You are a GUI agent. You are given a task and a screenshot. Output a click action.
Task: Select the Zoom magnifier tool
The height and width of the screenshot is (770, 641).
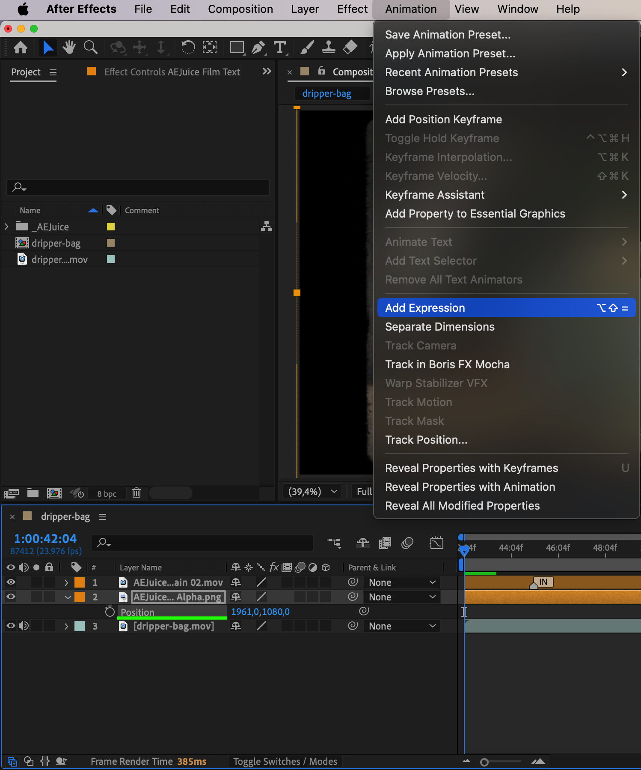[x=90, y=47]
